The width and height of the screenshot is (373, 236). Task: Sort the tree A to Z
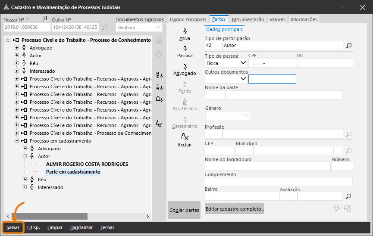(159, 75)
